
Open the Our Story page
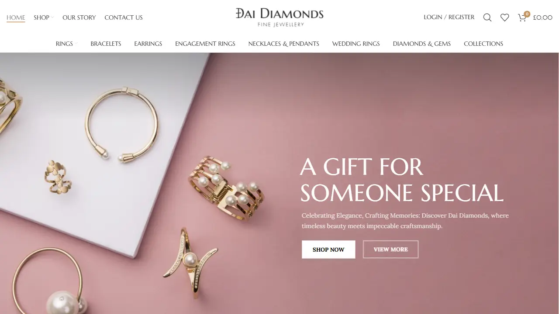click(x=79, y=17)
